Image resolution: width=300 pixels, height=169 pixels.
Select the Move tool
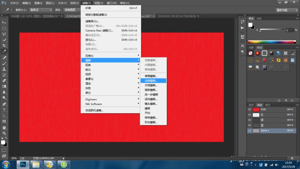click(x=4, y=23)
